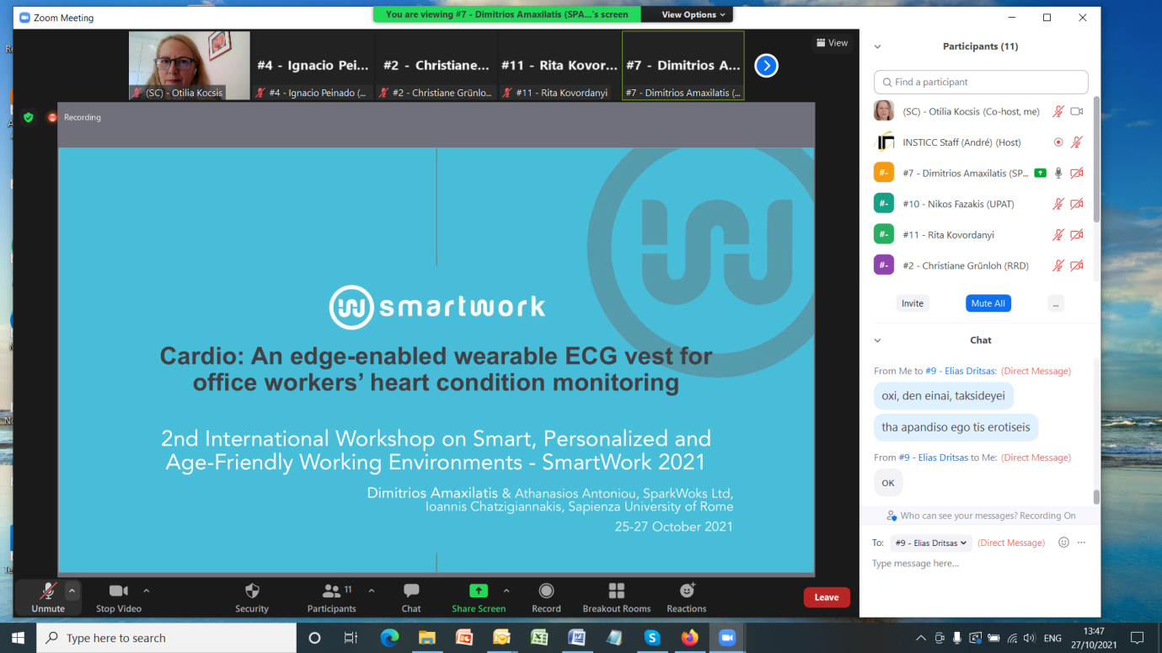Open Microsoft Edge from the taskbar
Image resolution: width=1162 pixels, height=653 pixels.
[389, 638]
